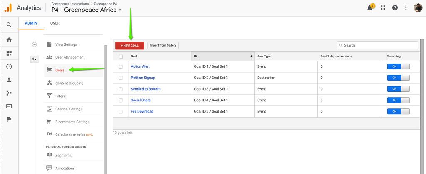Click the goals Search field

tap(377, 45)
